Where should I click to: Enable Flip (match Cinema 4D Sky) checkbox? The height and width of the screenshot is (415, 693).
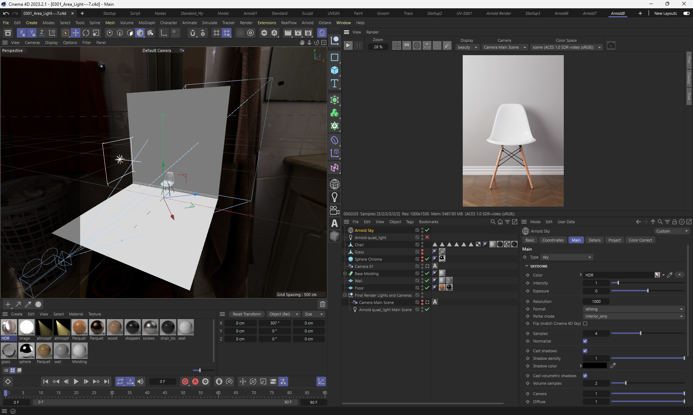585,323
